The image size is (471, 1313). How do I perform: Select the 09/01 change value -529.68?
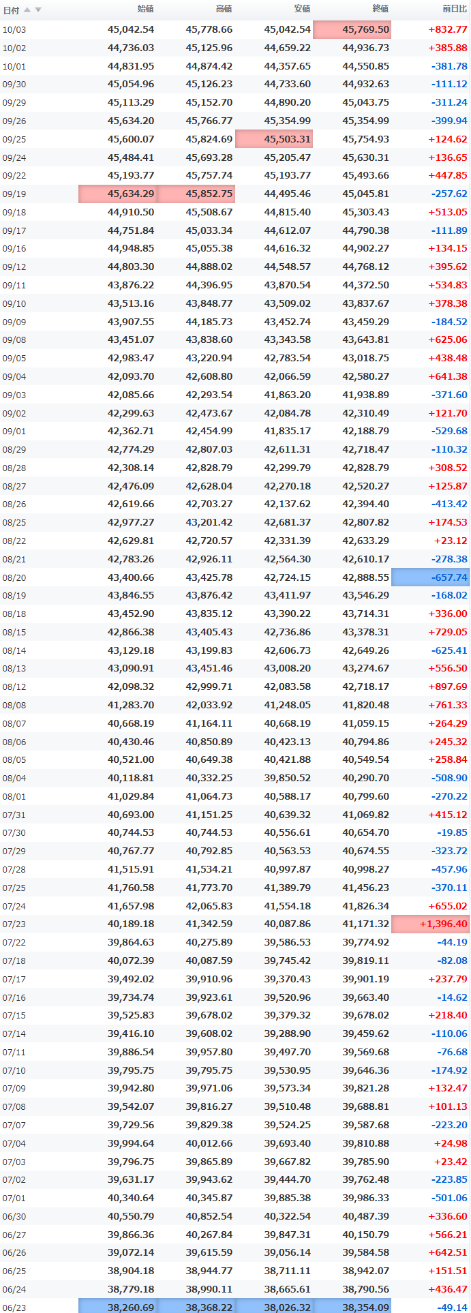pyautogui.click(x=449, y=431)
